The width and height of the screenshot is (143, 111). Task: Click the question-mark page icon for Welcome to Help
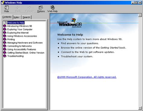pyautogui.click(x=5, y=23)
